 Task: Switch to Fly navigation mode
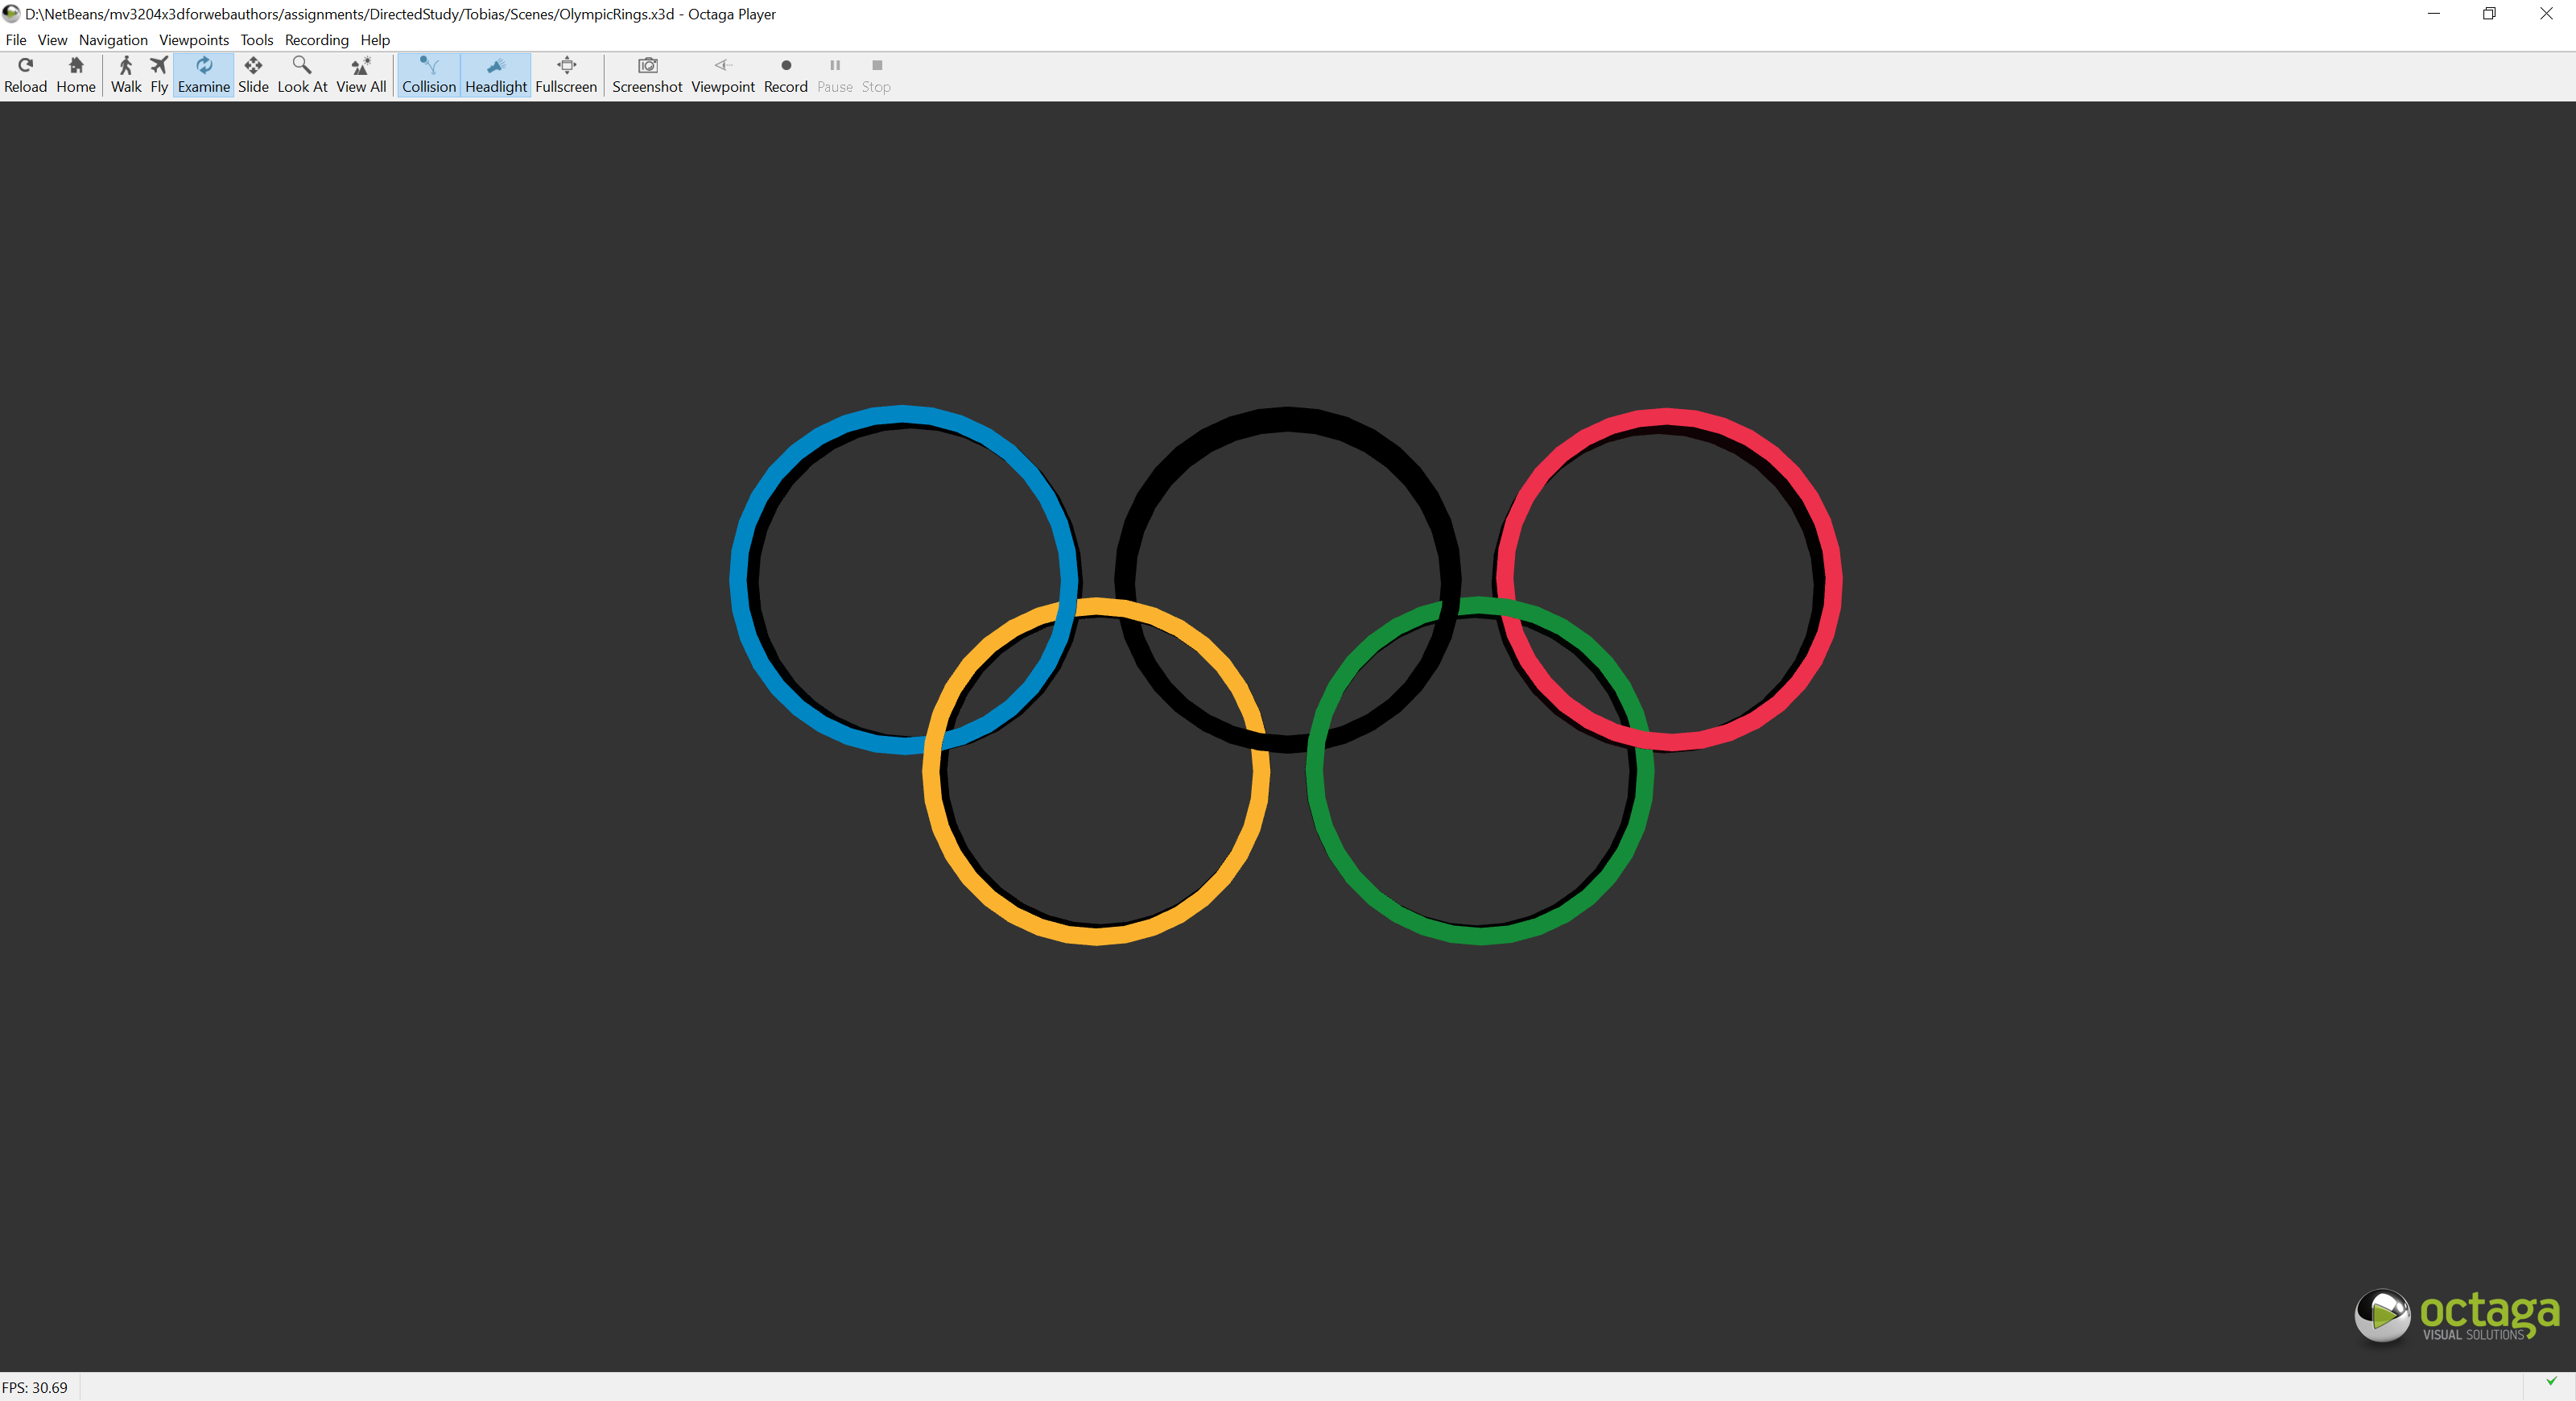point(159,75)
